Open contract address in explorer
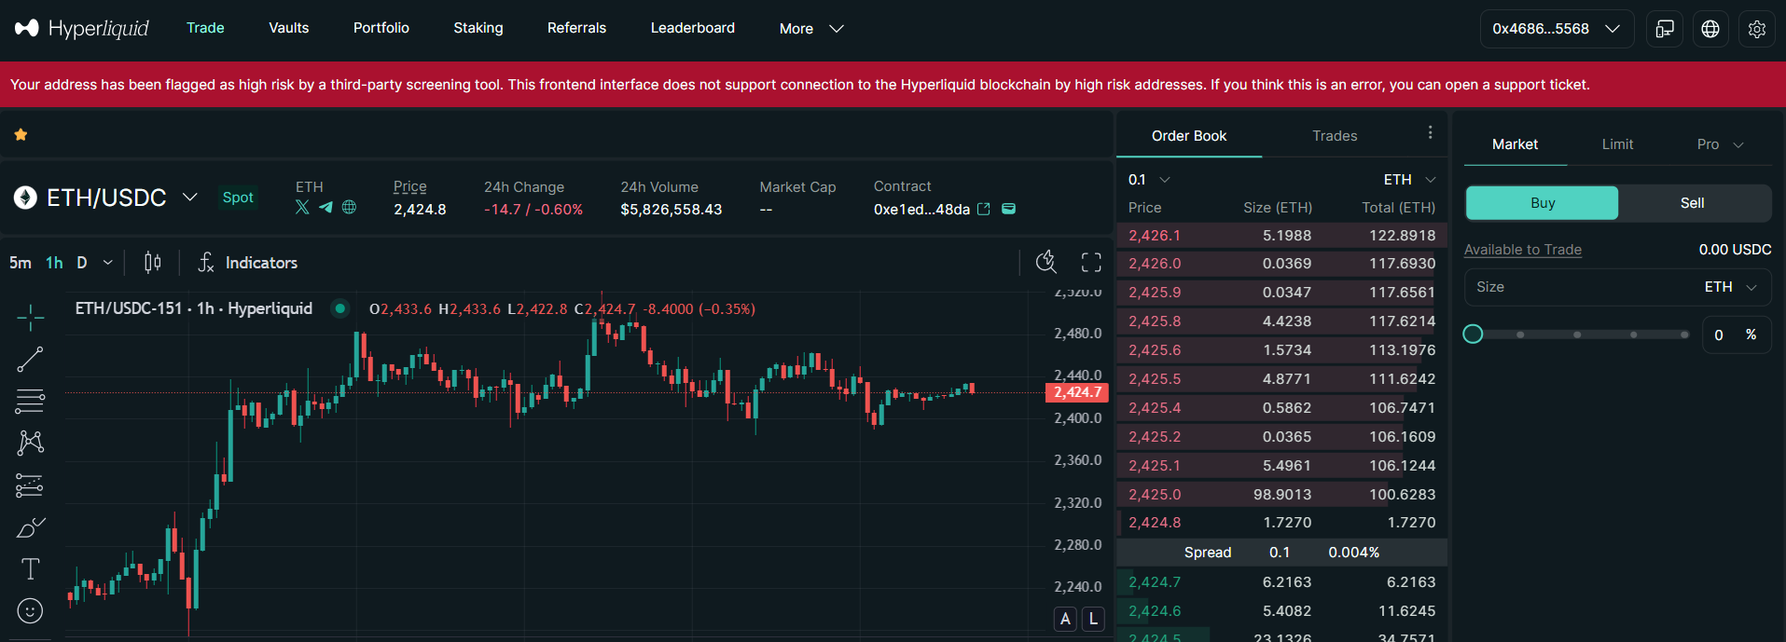The height and width of the screenshot is (642, 1786). point(983,209)
